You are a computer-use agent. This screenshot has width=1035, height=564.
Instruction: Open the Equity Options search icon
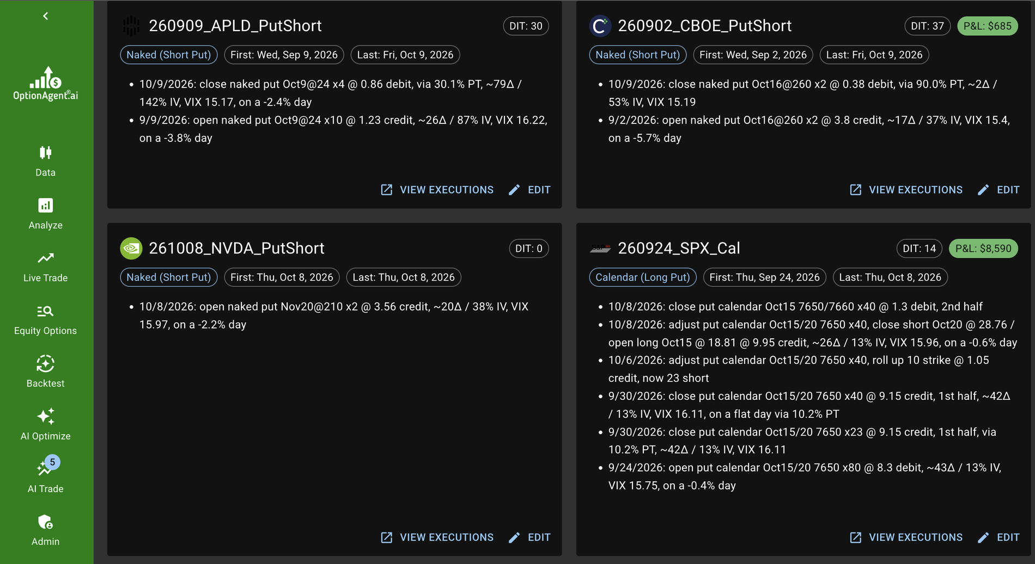tap(46, 311)
